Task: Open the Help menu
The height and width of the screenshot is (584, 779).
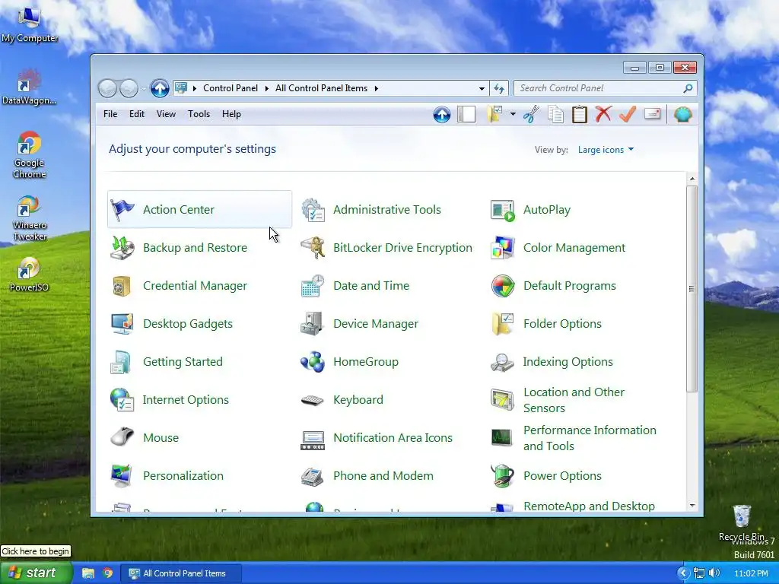Action: tap(231, 114)
